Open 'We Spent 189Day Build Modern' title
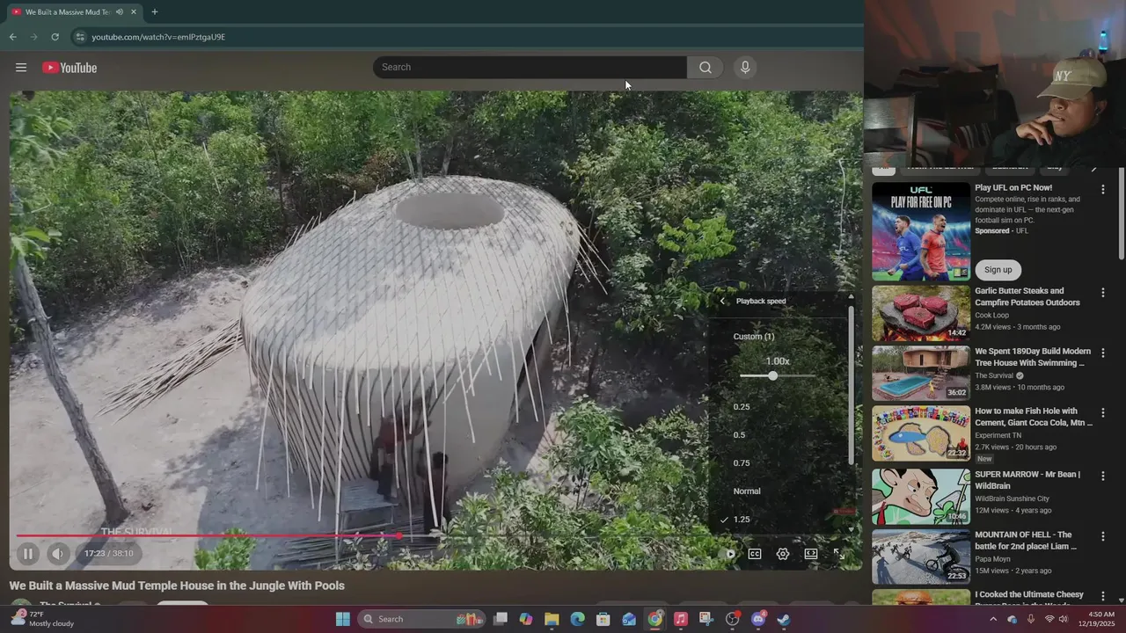1126x633 pixels. tap(1033, 357)
